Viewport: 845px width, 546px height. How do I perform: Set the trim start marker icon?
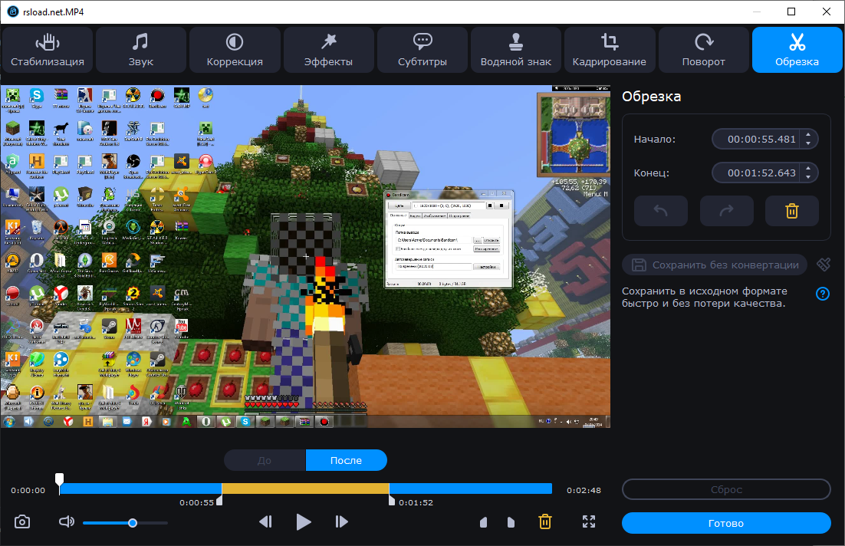tap(483, 521)
